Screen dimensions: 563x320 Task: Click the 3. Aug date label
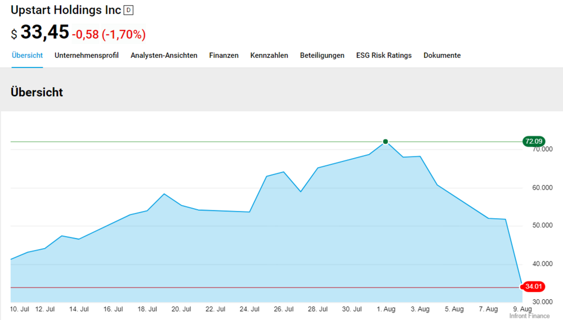coord(420,309)
